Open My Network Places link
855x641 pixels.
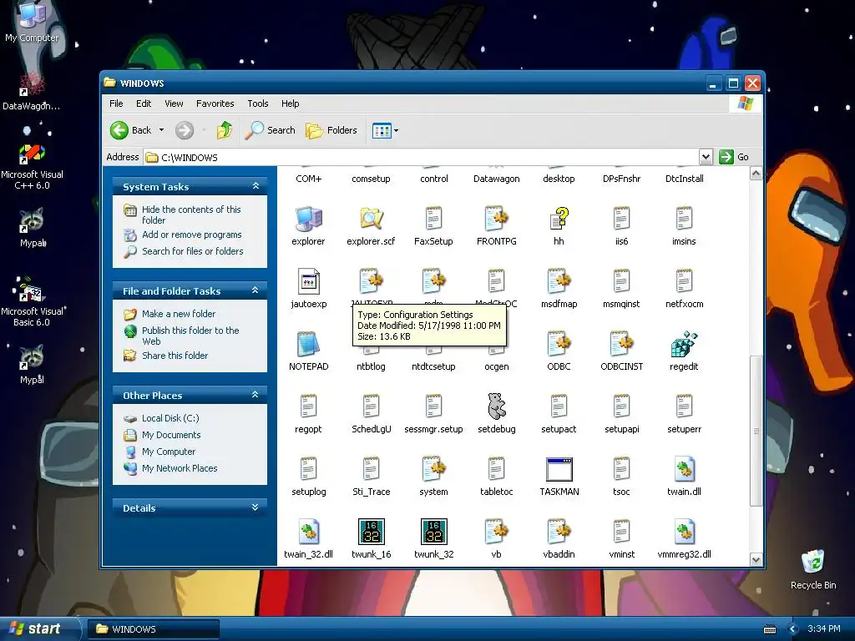tap(180, 468)
